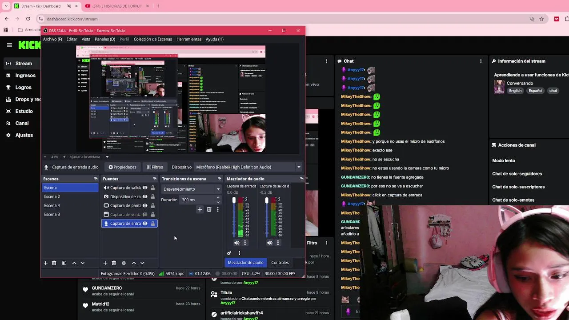569x320 pixels.
Task: Open Vista menu in OBS
Action: tap(86, 39)
